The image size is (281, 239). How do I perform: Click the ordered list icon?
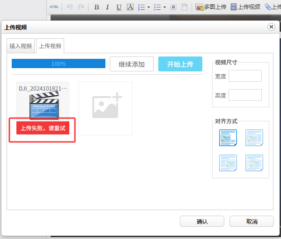pyautogui.click(x=141, y=7)
